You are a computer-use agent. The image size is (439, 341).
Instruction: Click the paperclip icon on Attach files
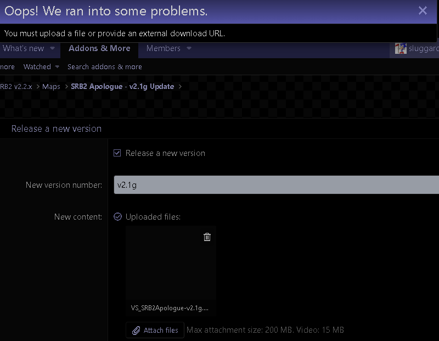click(136, 331)
